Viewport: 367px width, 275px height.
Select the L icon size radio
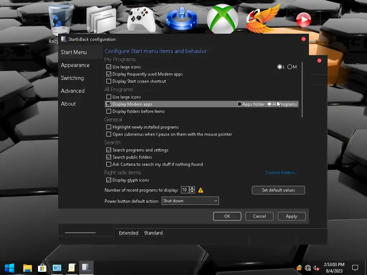(x=280, y=67)
